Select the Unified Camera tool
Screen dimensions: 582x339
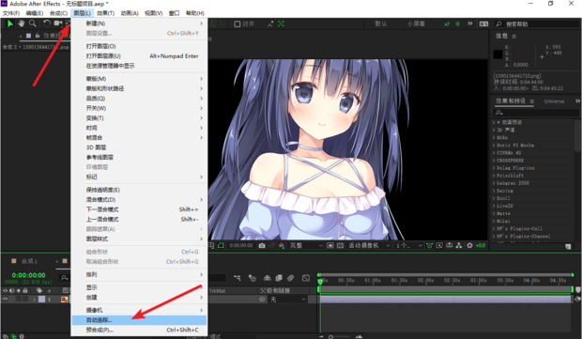(57, 23)
